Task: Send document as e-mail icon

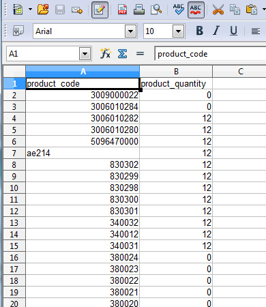Action: [77, 10]
